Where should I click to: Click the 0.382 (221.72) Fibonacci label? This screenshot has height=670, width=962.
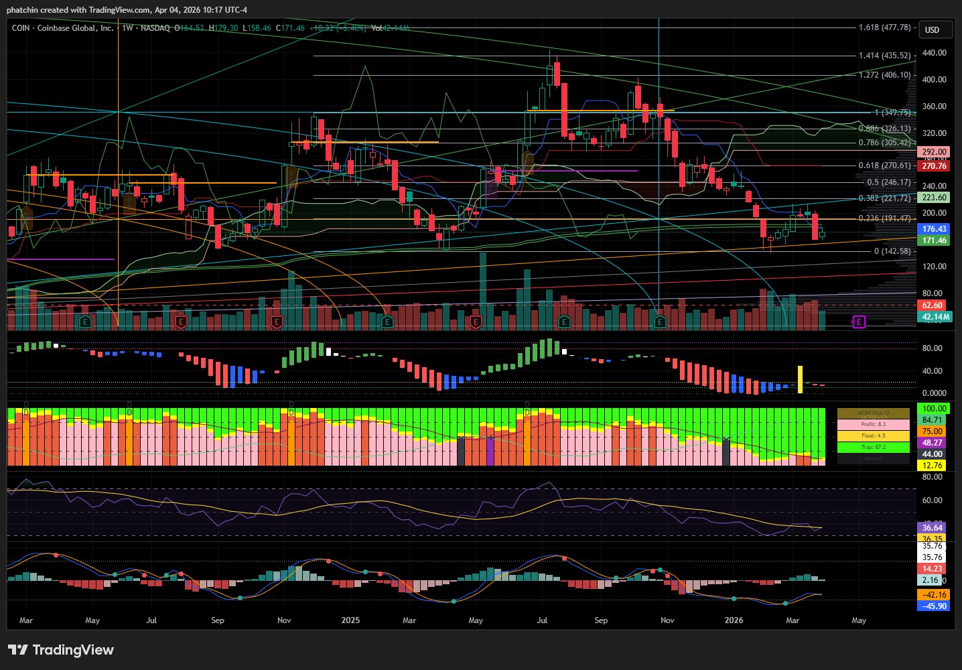[884, 198]
